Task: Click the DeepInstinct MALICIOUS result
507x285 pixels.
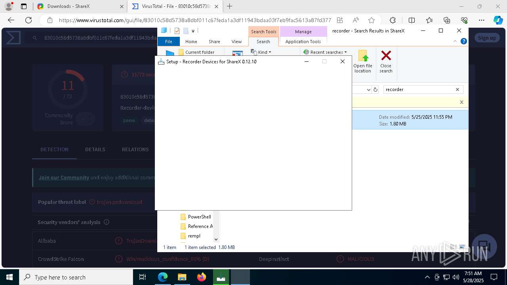Action: coord(361,259)
